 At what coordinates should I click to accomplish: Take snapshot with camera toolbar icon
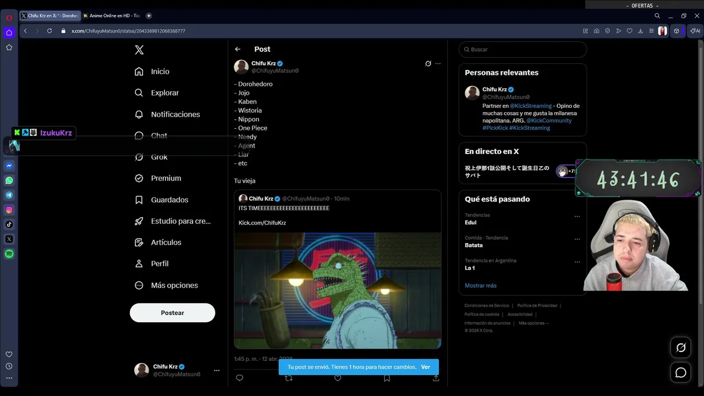click(597, 31)
